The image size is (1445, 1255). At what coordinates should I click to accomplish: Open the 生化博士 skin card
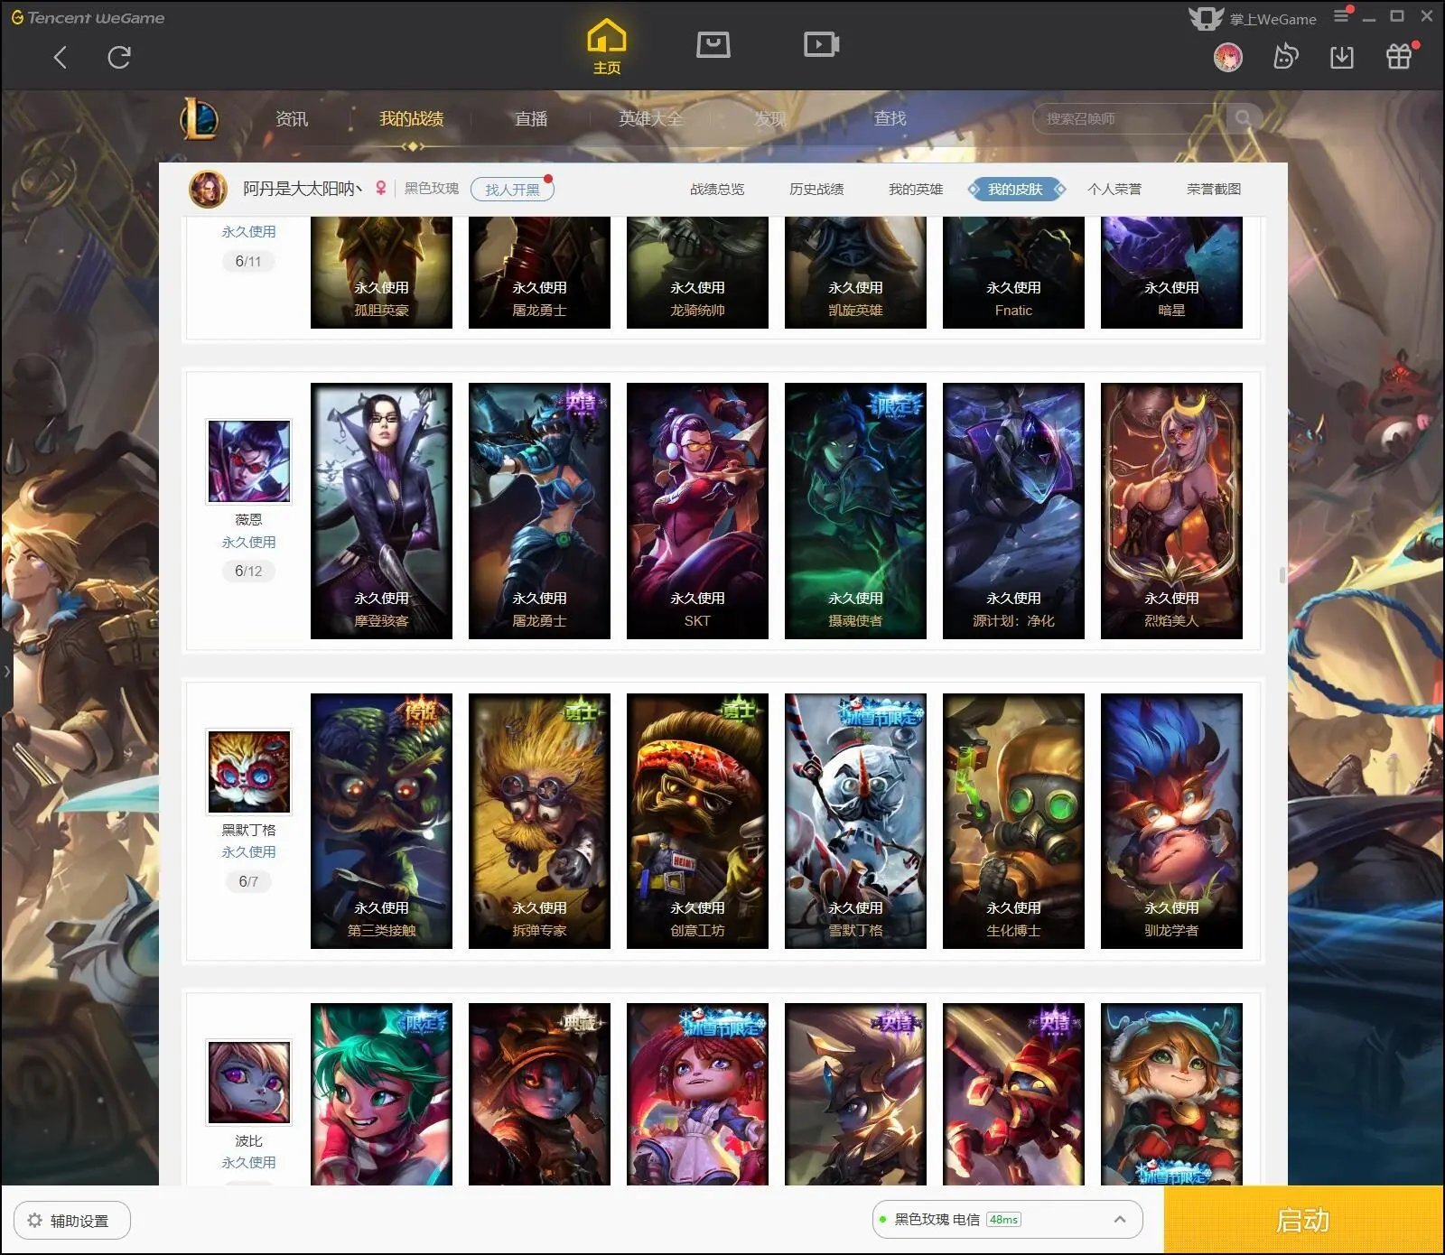click(x=1013, y=821)
